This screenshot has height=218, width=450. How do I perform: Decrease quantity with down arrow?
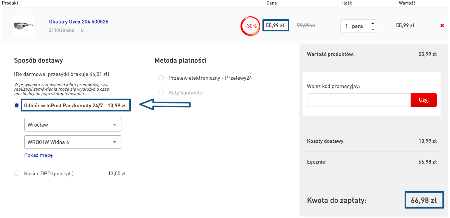tap(373, 29)
